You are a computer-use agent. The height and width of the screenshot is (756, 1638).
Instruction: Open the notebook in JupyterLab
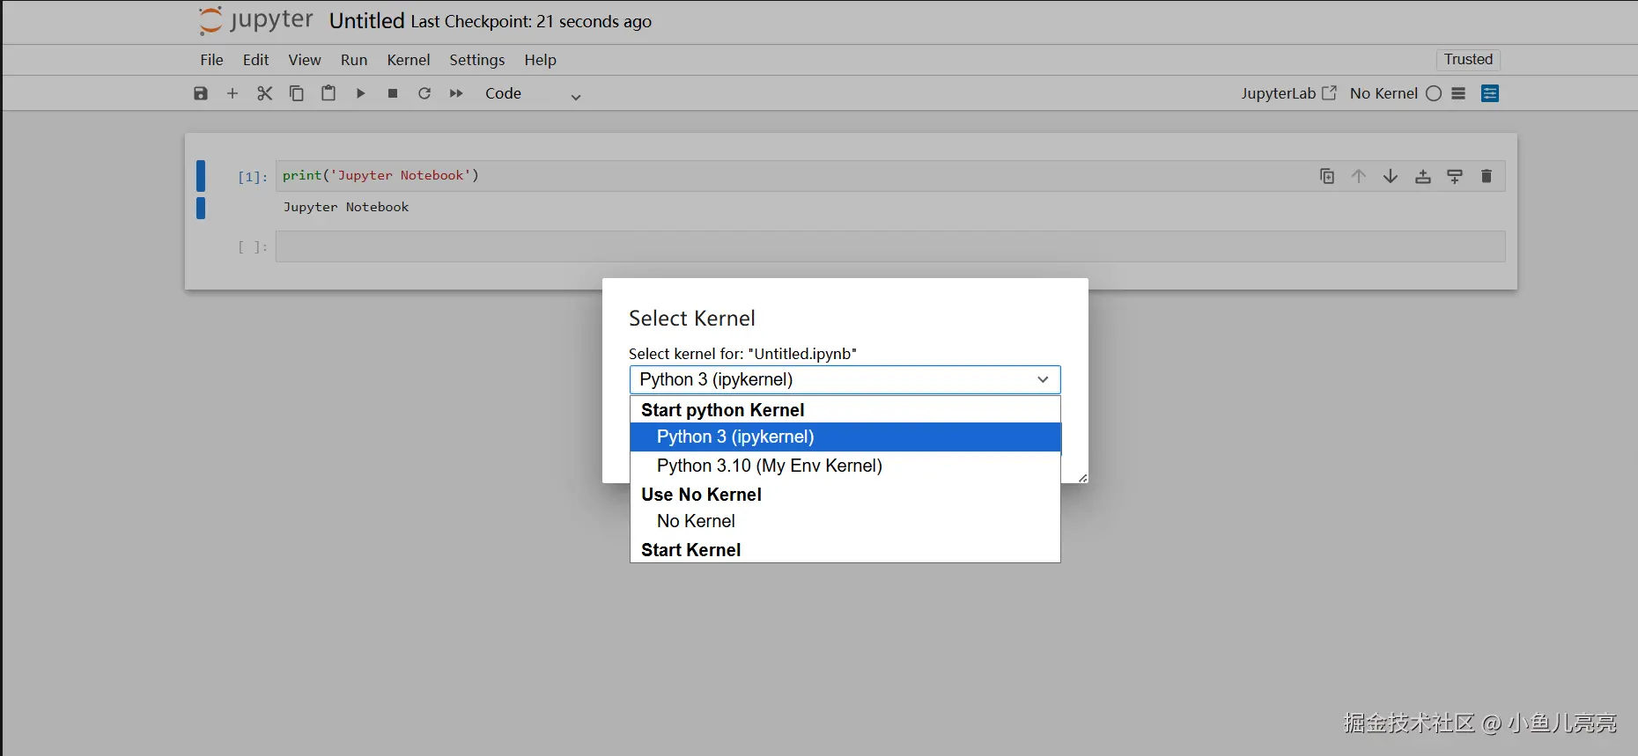(1288, 93)
